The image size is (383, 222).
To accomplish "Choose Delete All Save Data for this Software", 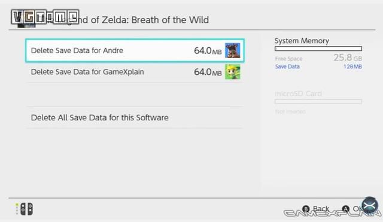I will (x=135, y=117).
